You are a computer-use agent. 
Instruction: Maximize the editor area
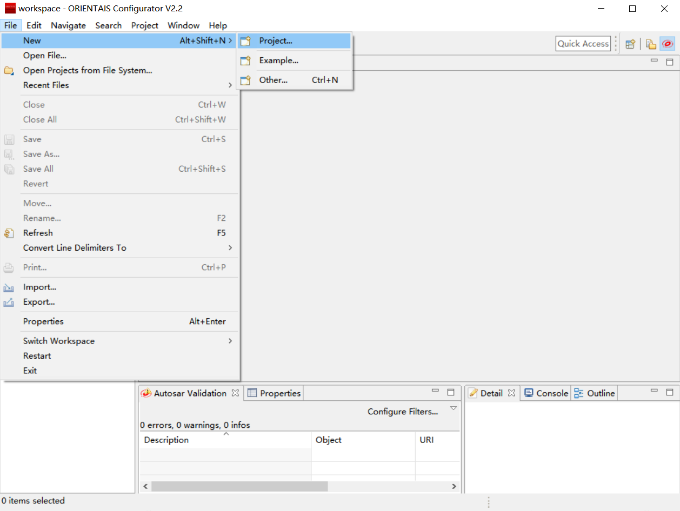pos(670,62)
